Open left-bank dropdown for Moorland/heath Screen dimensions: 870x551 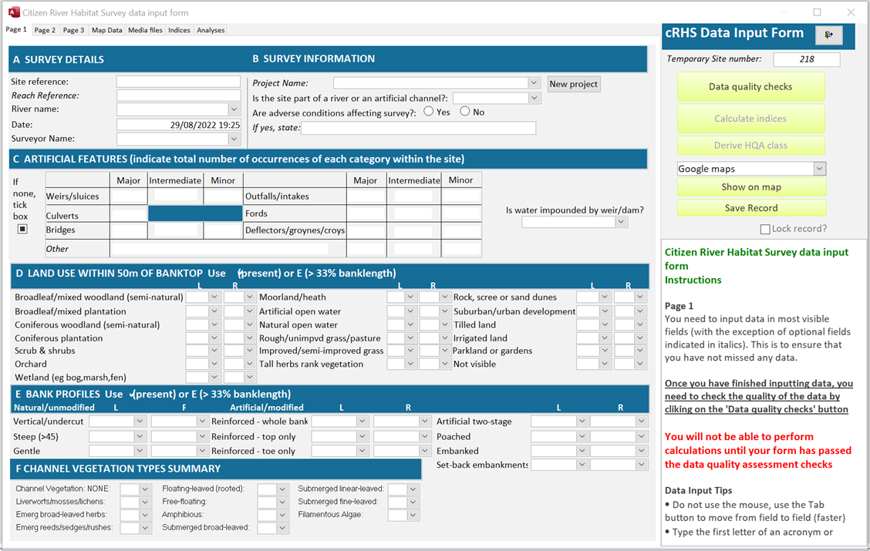click(410, 297)
